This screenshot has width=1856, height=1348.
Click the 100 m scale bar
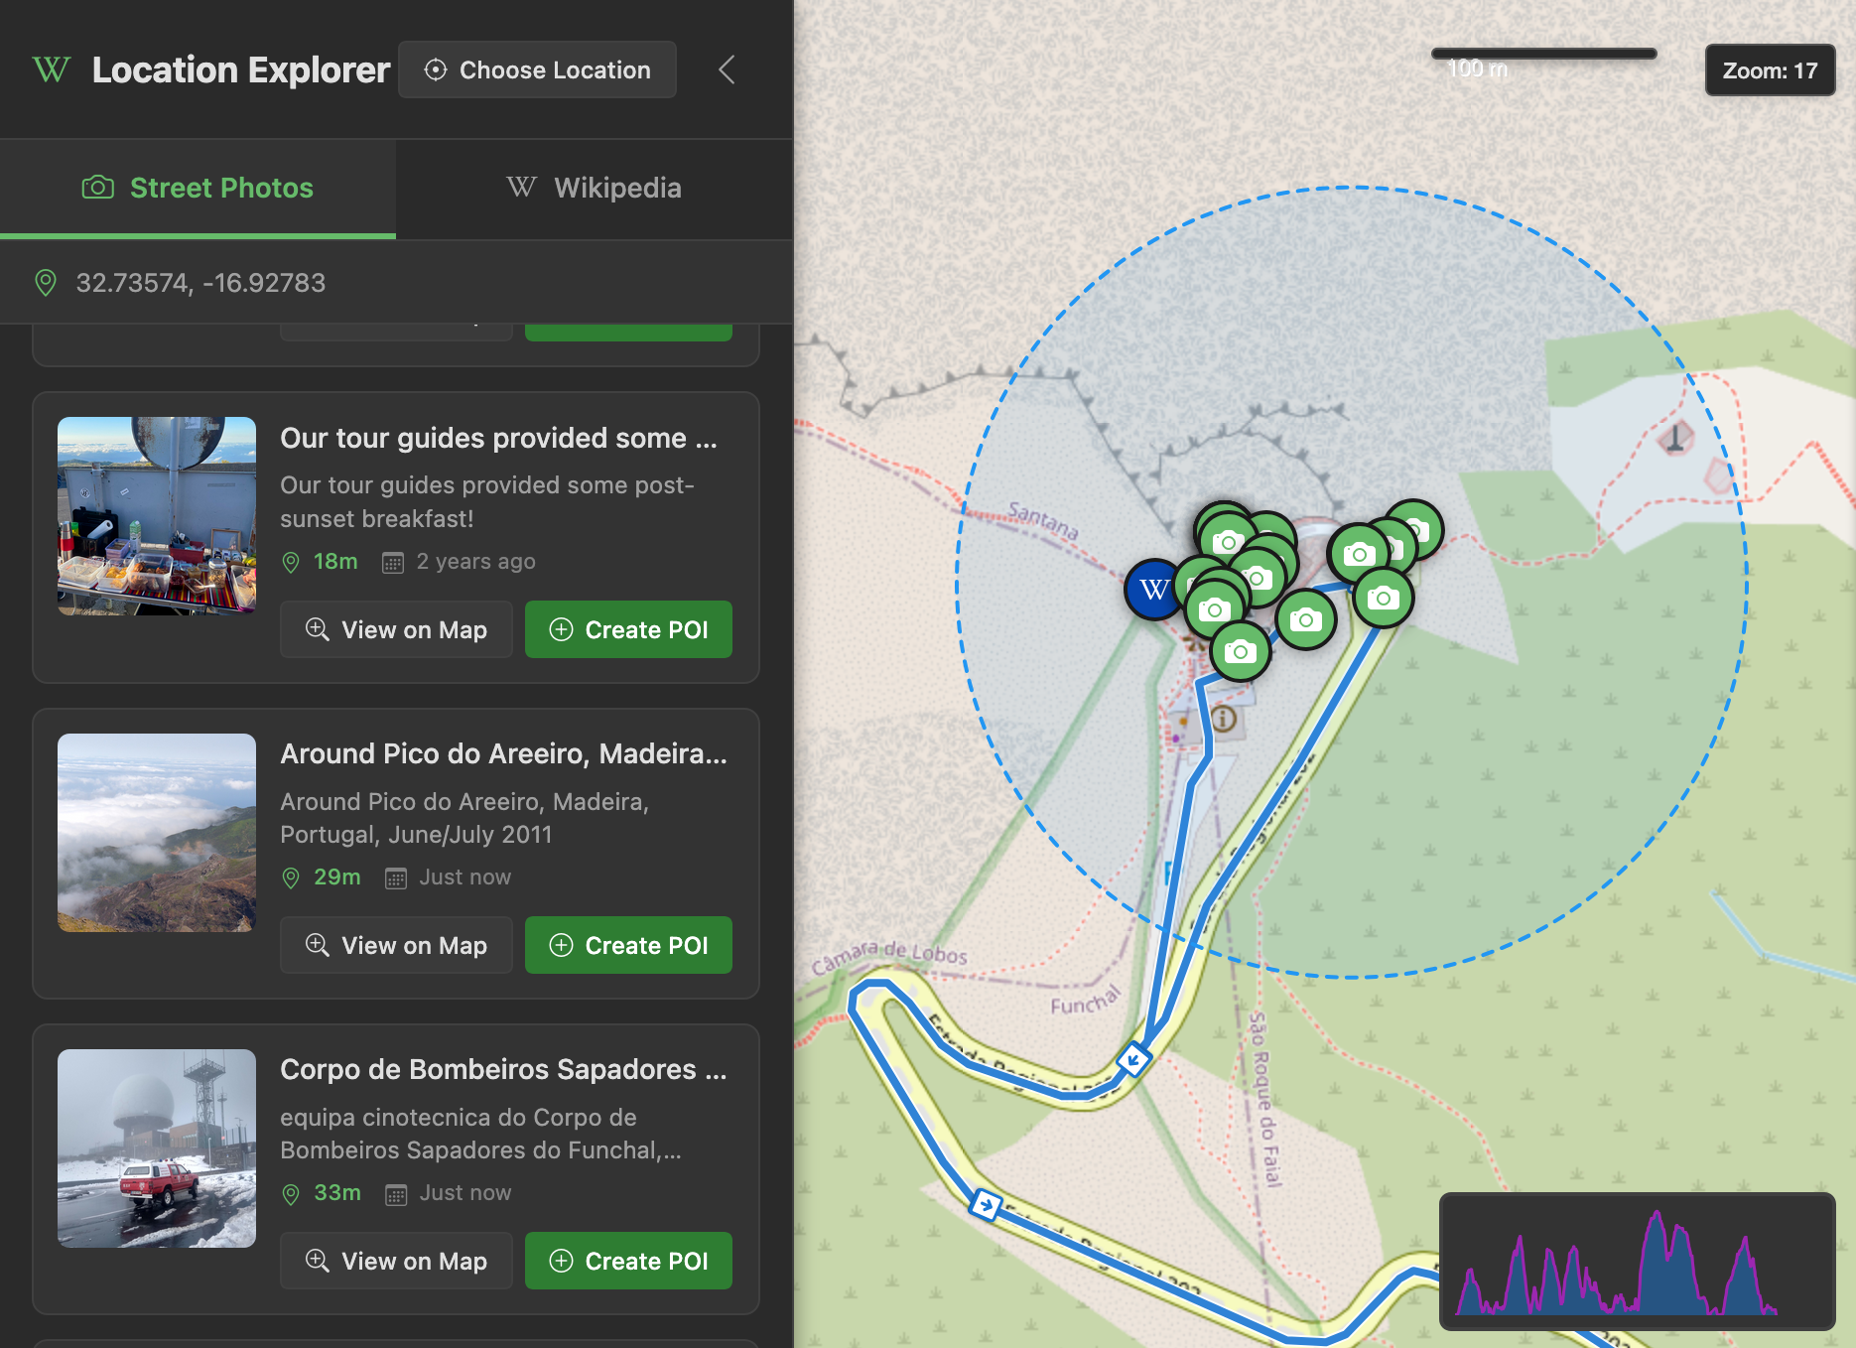(x=1543, y=55)
